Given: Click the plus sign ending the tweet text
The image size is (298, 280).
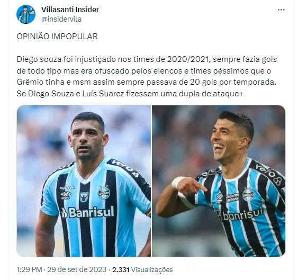Looking at the screenshot, I should [241, 94].
